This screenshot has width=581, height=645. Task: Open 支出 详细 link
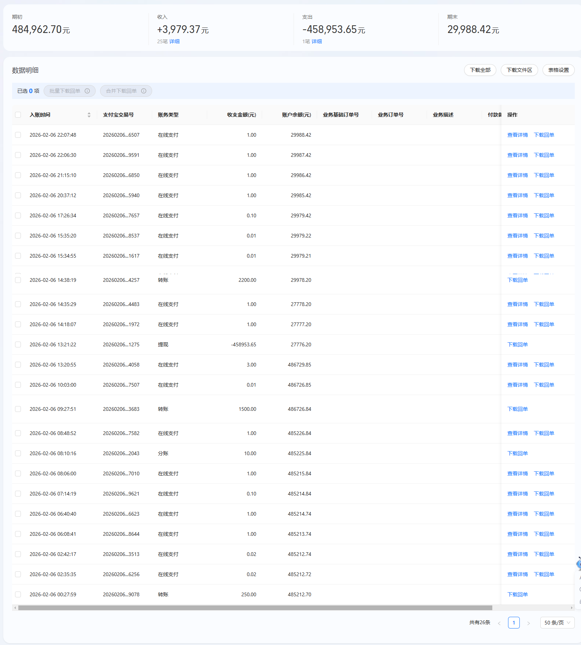(x=317, y=41)
